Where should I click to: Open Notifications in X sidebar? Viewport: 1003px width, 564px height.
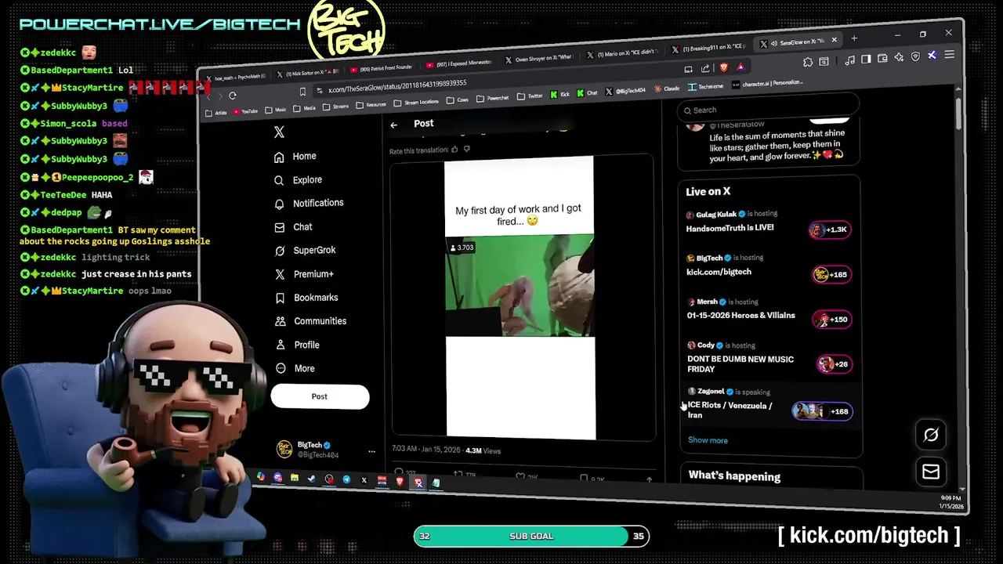[x=309, y=203]
